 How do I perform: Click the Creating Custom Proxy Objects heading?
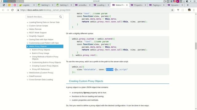point(86,81)
